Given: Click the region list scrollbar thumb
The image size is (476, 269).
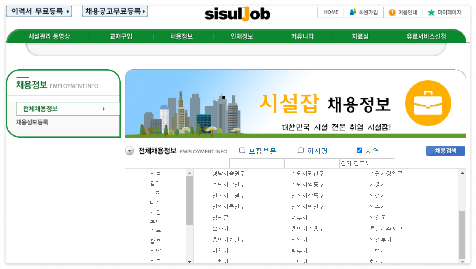Looking at the screenshot, I should coord(189,201).
